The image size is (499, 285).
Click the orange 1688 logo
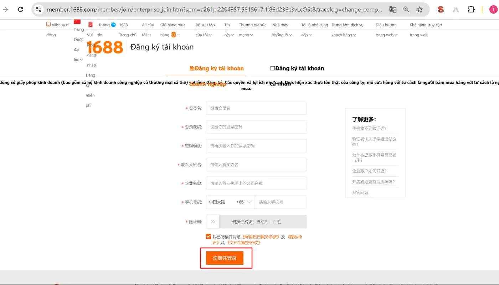tap(105, 47)
